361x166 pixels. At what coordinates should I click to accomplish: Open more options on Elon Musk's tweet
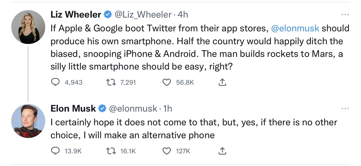click(x=345, y=109)
